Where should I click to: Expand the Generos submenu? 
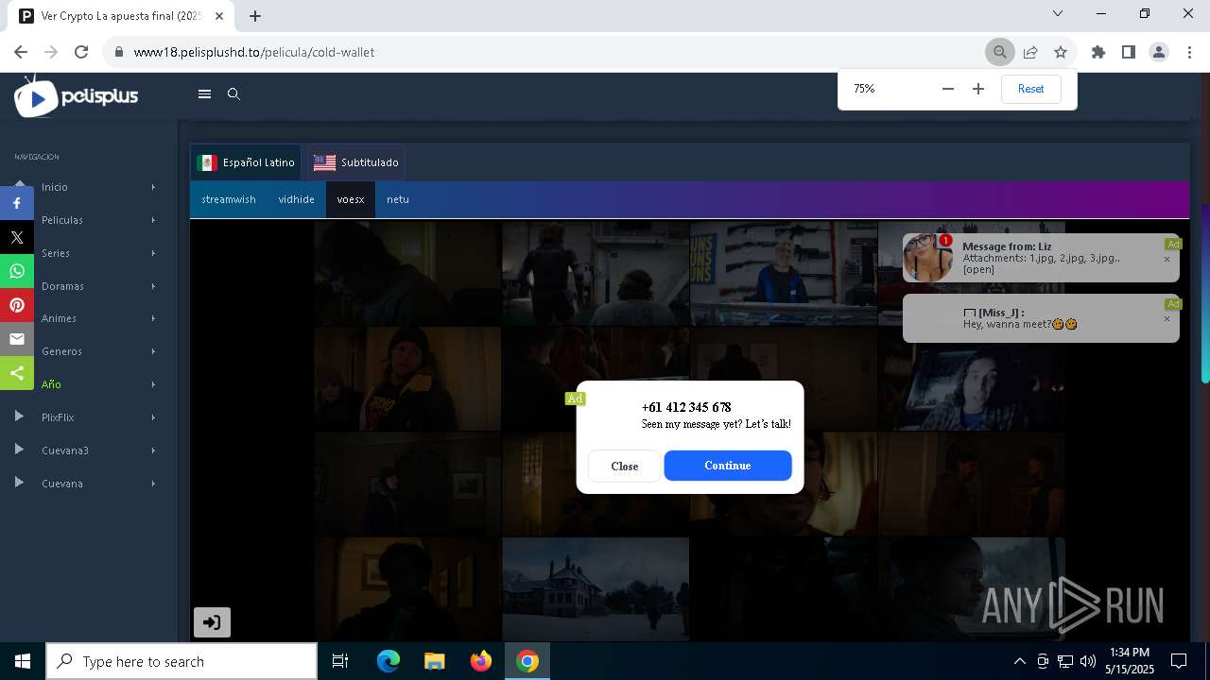click(153, 351)
